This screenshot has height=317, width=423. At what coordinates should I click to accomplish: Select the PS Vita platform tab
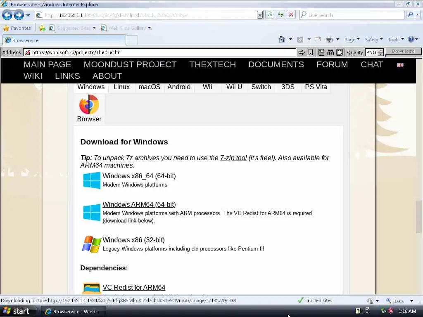(x=316, y=87)
